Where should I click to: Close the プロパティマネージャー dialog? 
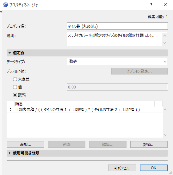(165, 5)
